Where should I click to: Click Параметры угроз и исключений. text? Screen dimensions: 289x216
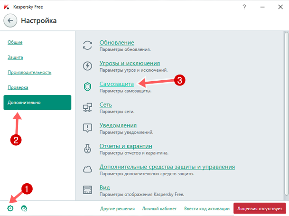pyautogui.click(x=134, y=70)
